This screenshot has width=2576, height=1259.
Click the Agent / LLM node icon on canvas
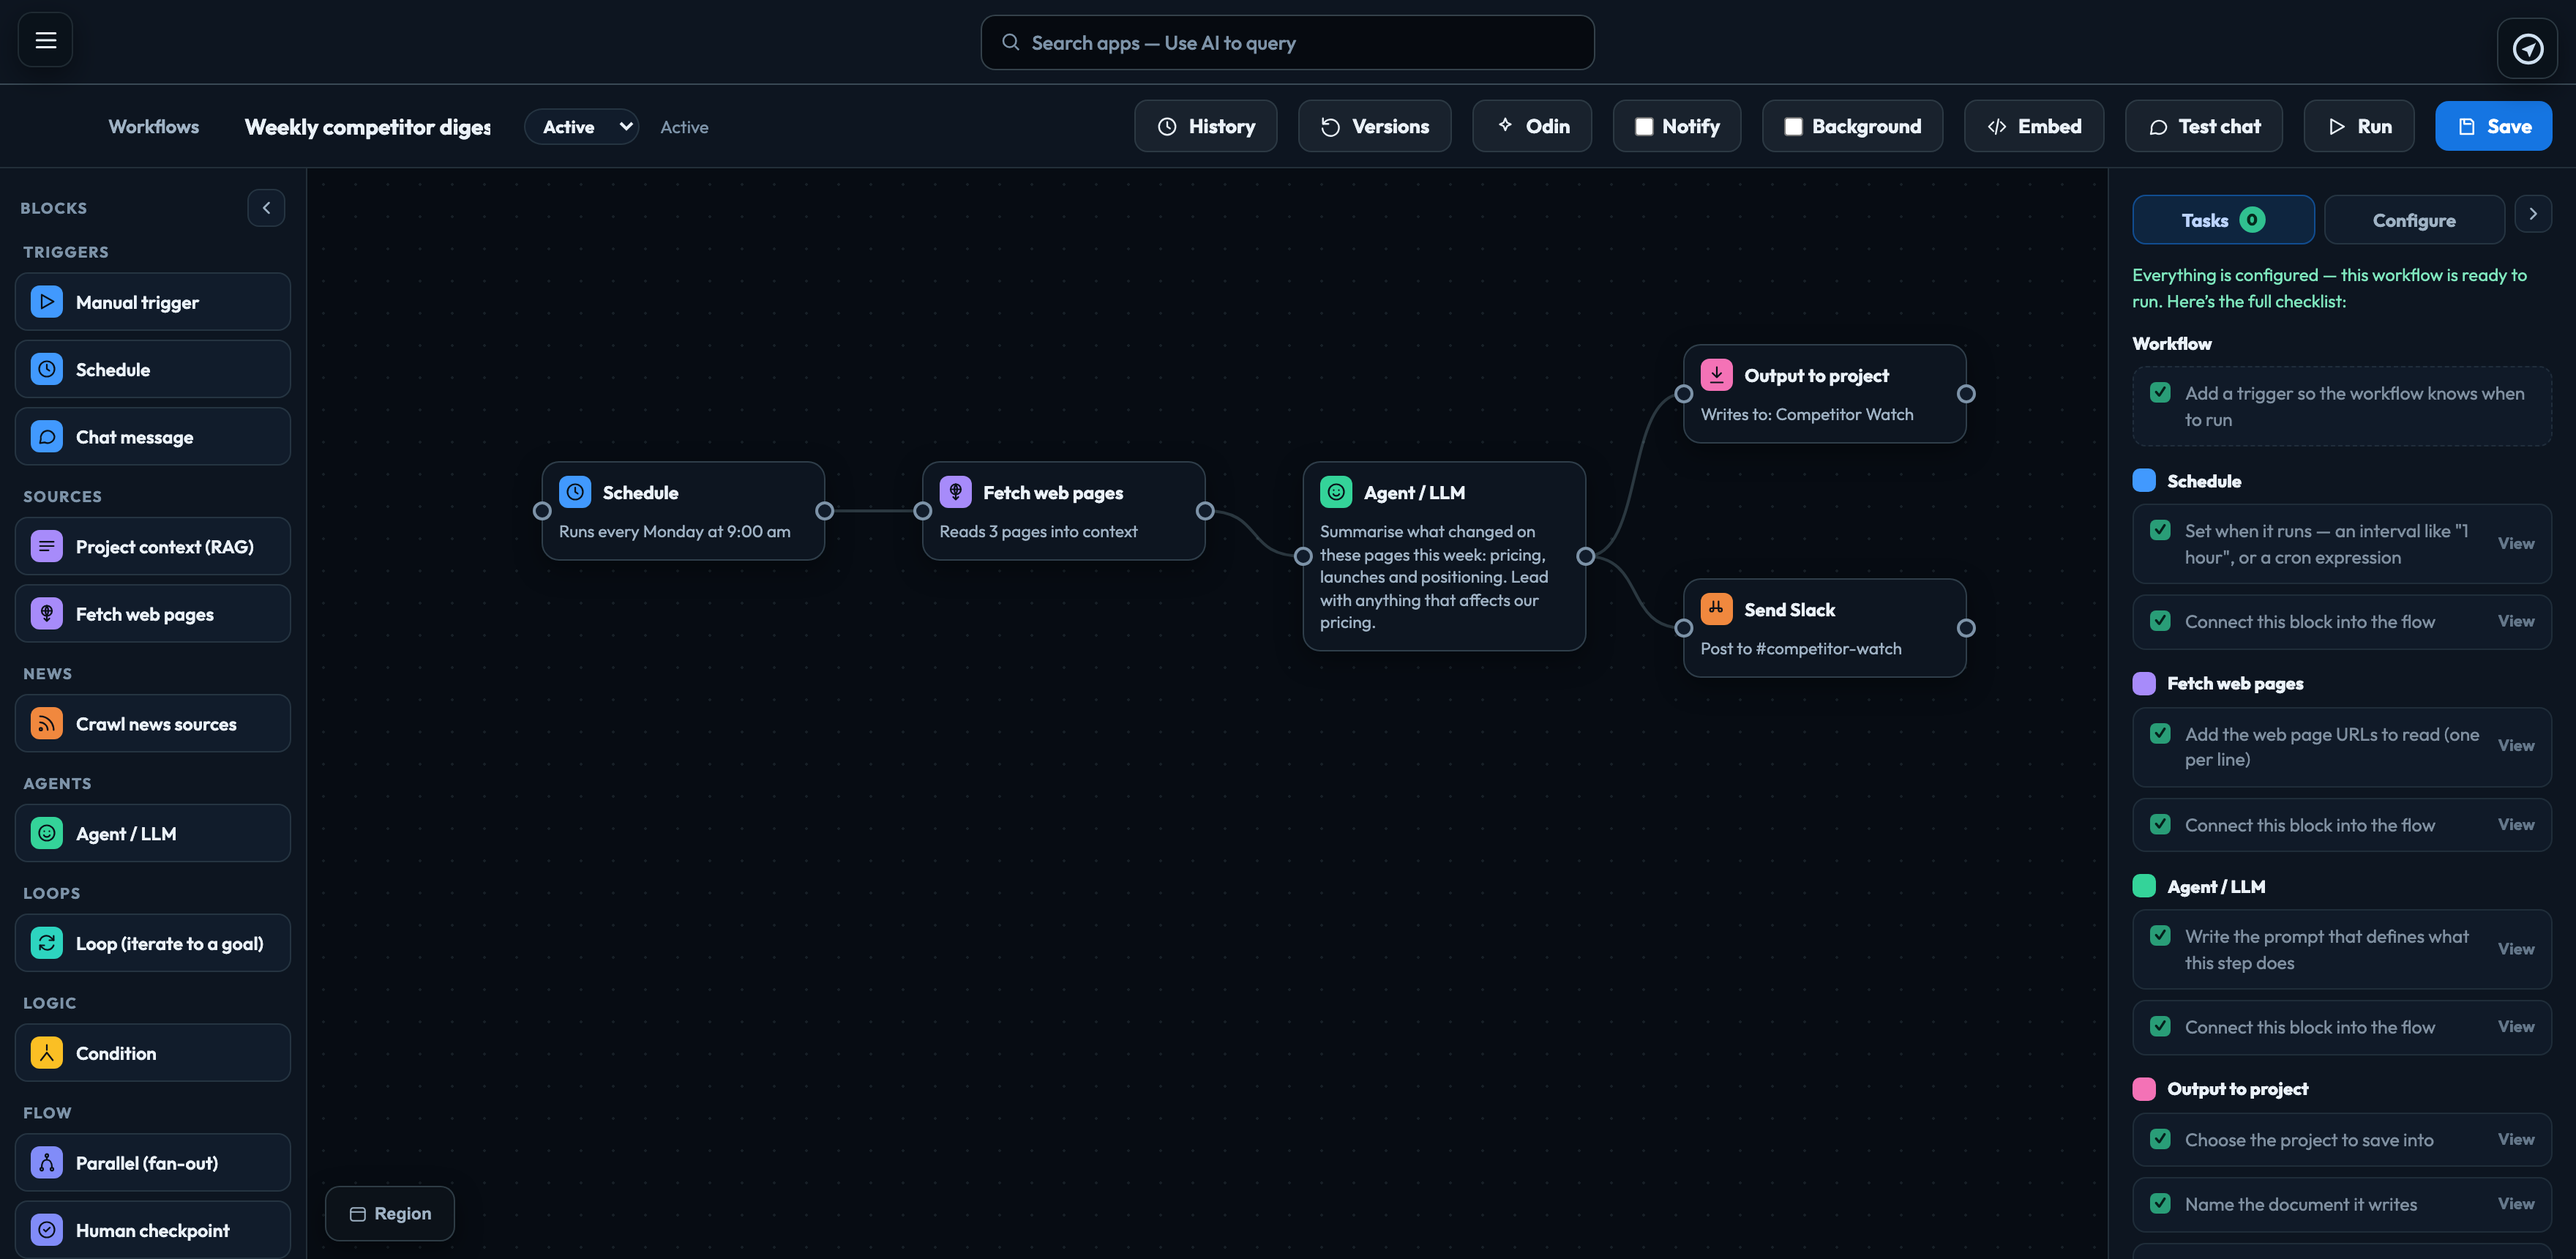point(1336,492)
